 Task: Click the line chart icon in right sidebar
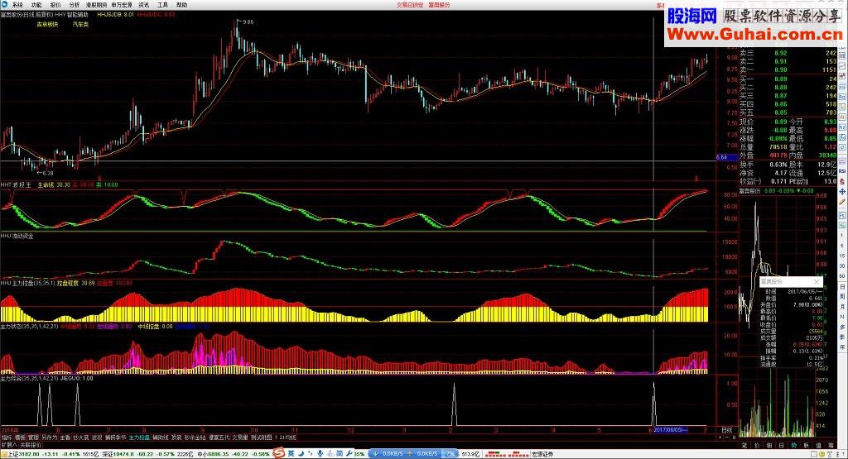point(842,65)
